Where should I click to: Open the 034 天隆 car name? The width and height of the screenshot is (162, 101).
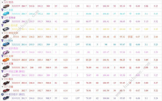8,64
